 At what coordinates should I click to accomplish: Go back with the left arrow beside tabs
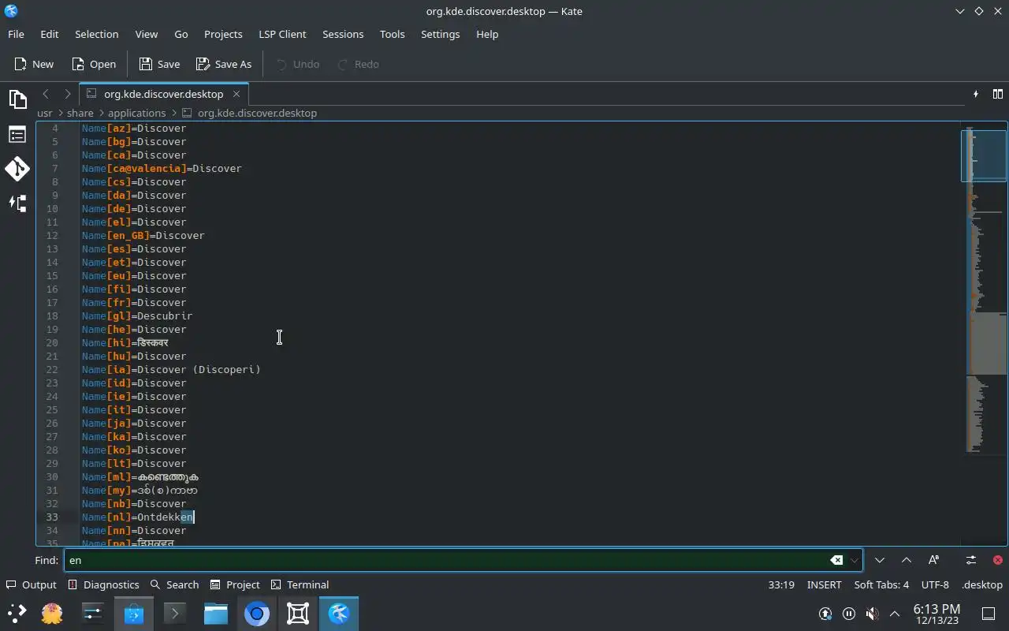click(x=46, y=94)
